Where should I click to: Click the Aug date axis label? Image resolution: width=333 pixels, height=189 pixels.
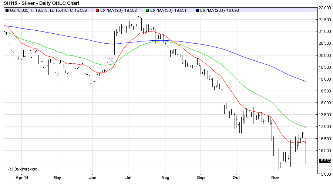[x=165, y=178]
